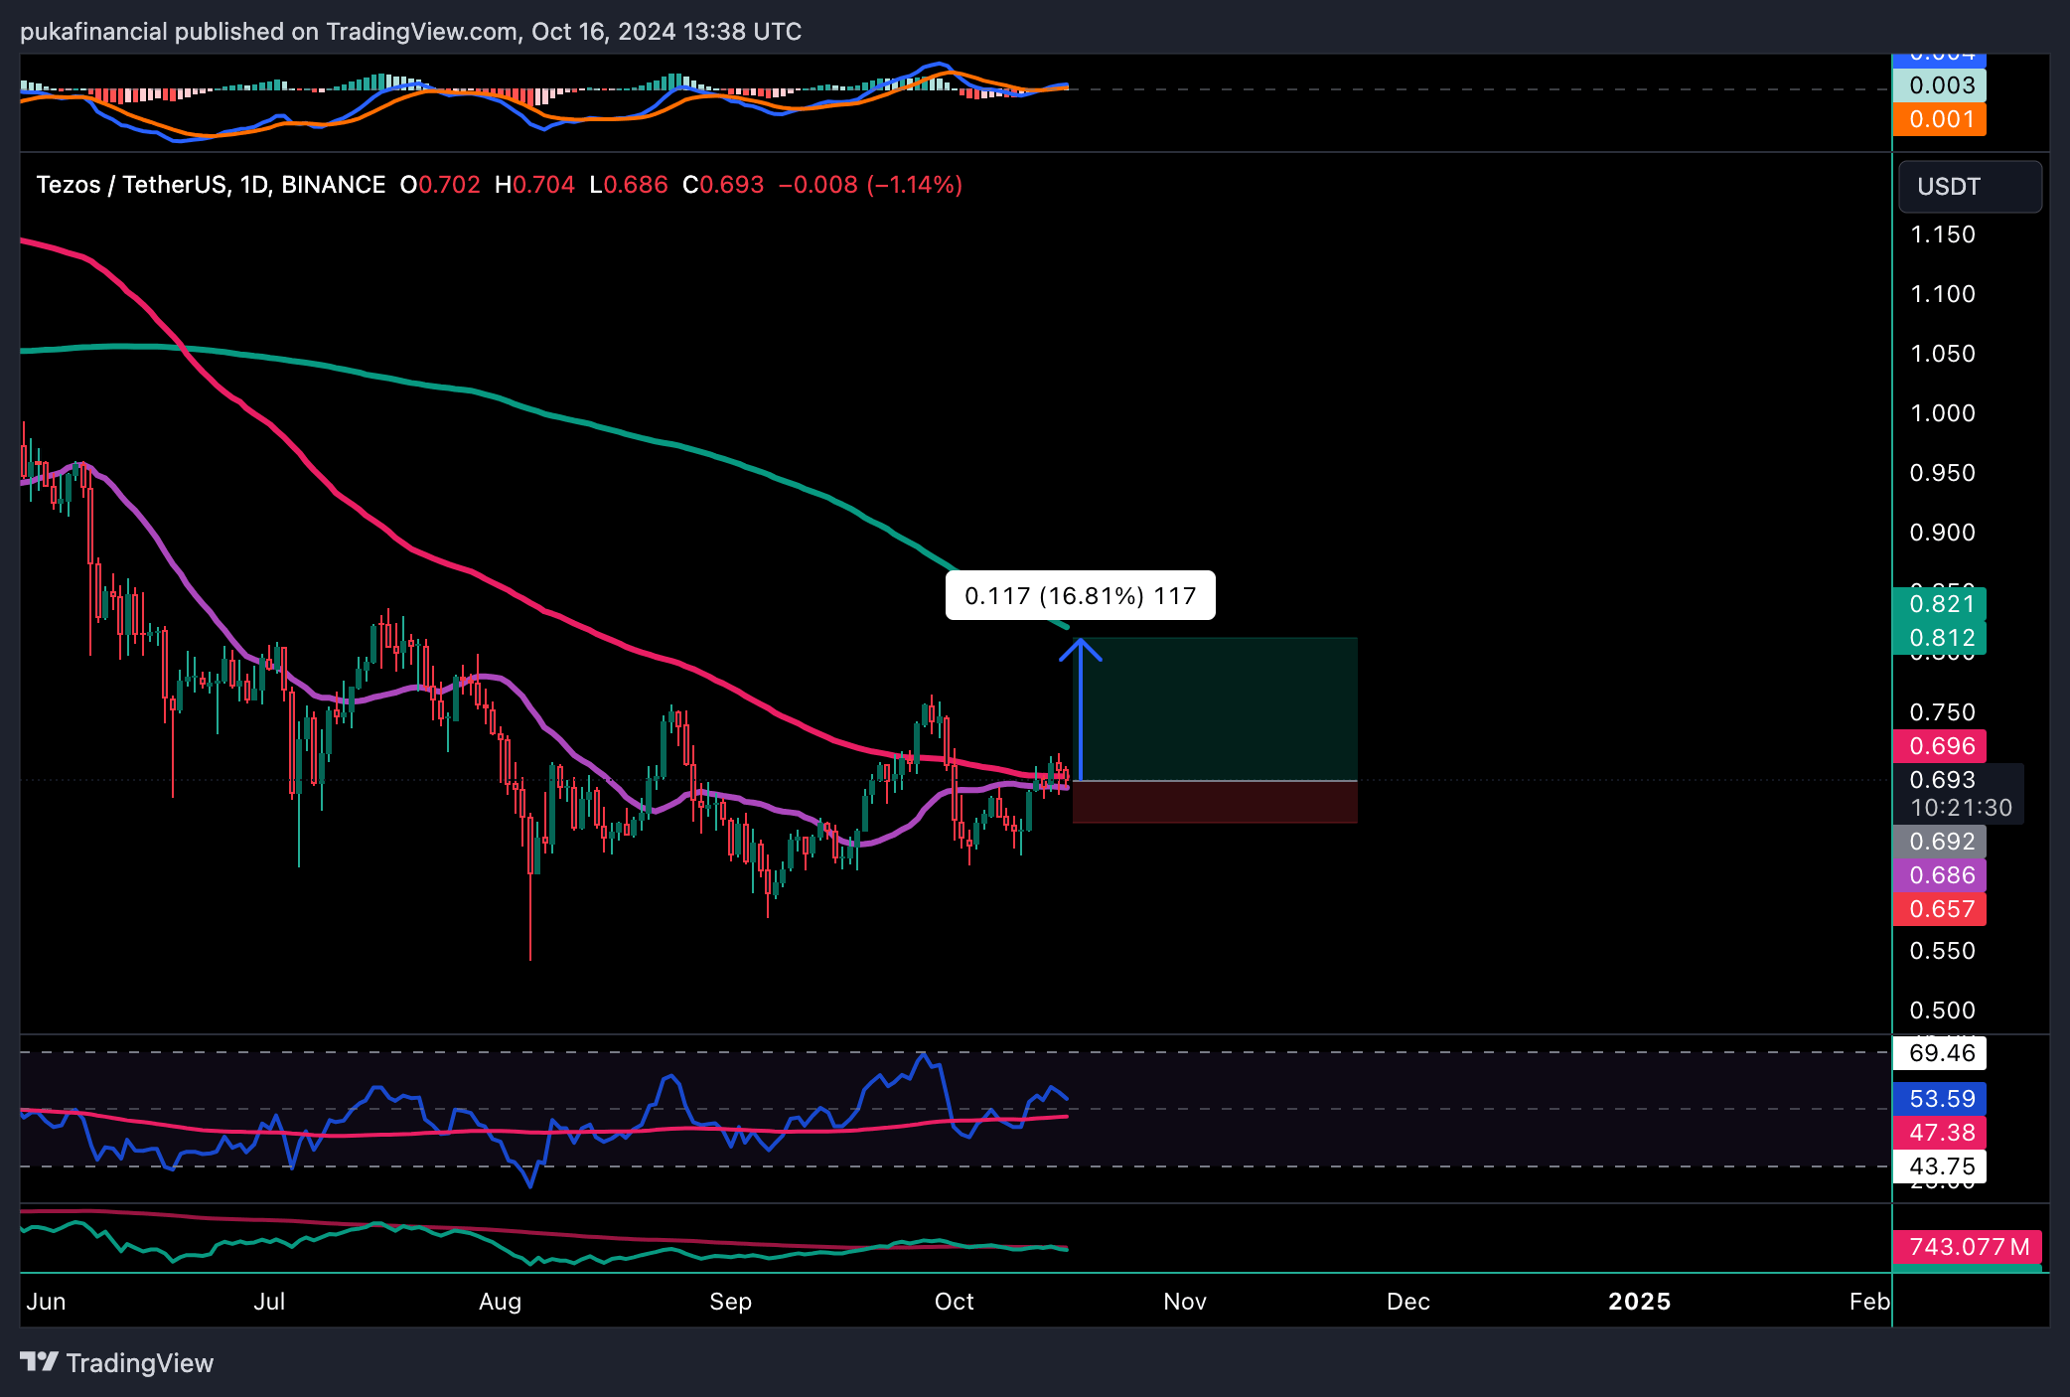Click the orange 0.001 MACD signal label
2070x1397 pixels.
tap(1940, 119)
